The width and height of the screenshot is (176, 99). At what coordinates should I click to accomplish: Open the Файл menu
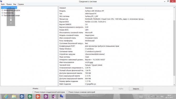tap(3, 4)
